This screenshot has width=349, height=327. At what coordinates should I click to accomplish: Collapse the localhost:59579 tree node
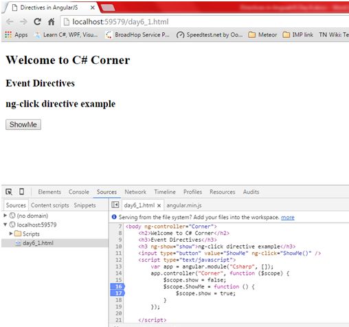(x=5, y=225)
